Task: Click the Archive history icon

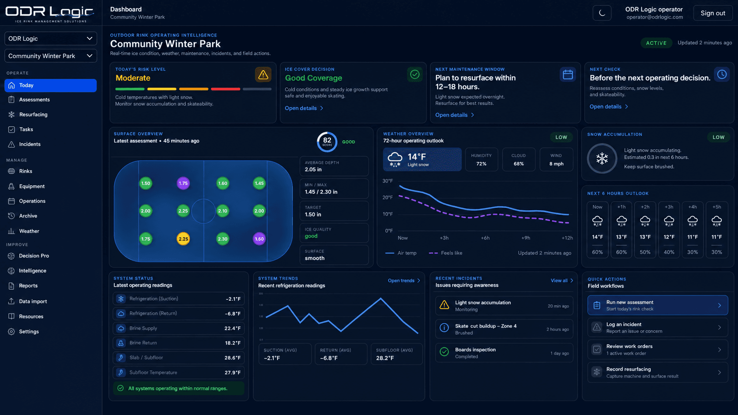Action: pos(11,216)
